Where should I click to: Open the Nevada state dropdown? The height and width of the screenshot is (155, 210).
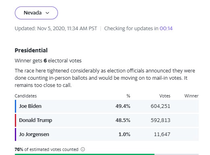[x=36, y=13]
